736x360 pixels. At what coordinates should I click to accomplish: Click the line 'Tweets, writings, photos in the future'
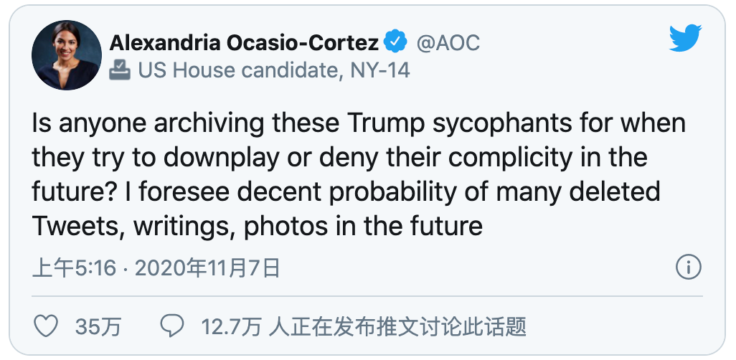(x=258, y=226)
